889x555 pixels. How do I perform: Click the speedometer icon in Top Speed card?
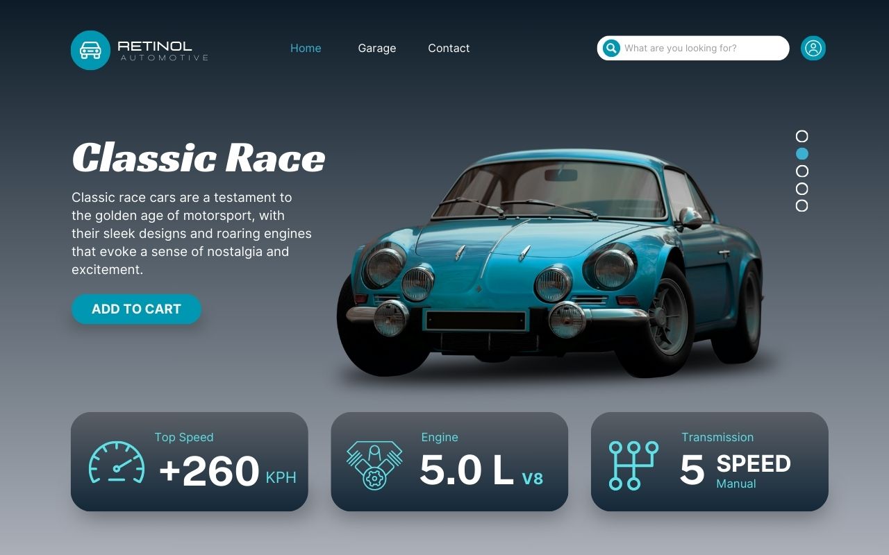pyautogui.click(x=117, y=462)
